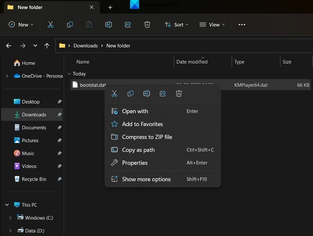Screen dimensions: 313x236
Task: Click the Copy icon in the context menu
Action: pos(131,93)
